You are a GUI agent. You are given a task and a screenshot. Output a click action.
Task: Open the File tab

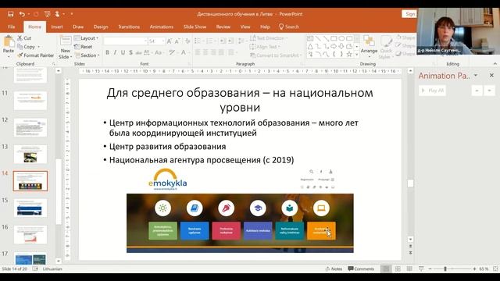coord(12,27)
